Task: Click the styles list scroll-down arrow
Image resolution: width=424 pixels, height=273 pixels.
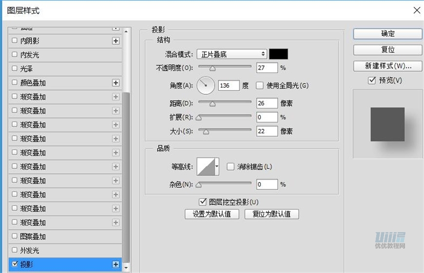Action: pos(127,268)
